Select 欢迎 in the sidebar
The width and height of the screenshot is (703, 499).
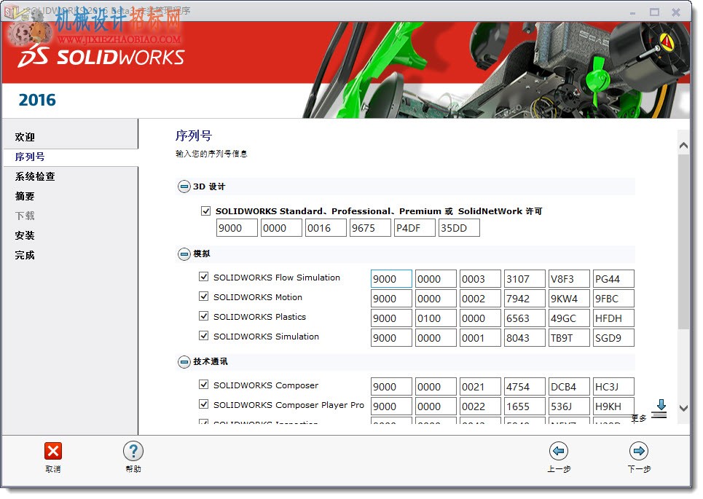click(25, 137)
